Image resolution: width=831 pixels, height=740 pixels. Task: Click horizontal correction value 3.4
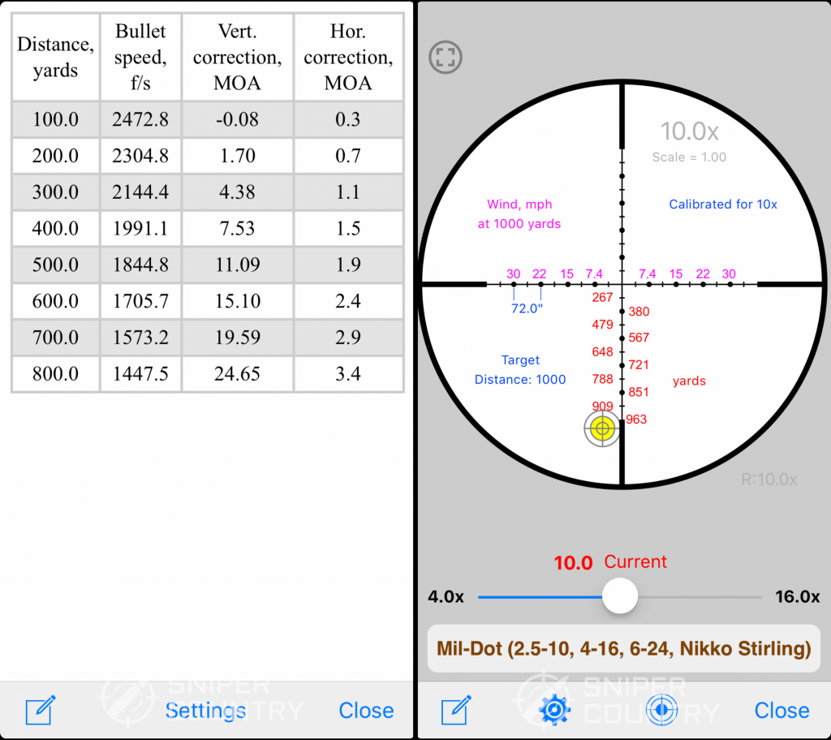point(348,374)
